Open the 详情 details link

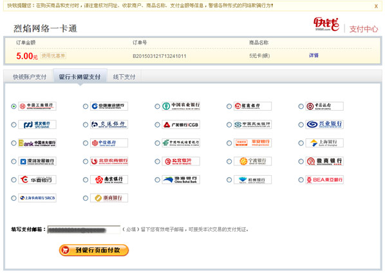pos(314,55)
